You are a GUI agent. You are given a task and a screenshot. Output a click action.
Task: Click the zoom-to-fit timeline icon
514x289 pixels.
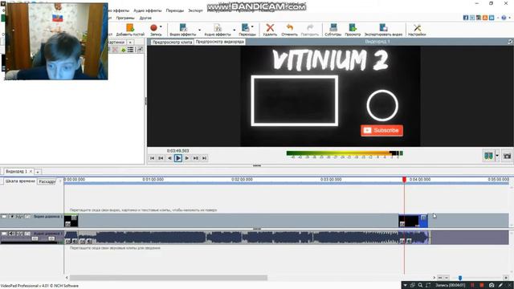pyautogui.click(x=440, y=278)
